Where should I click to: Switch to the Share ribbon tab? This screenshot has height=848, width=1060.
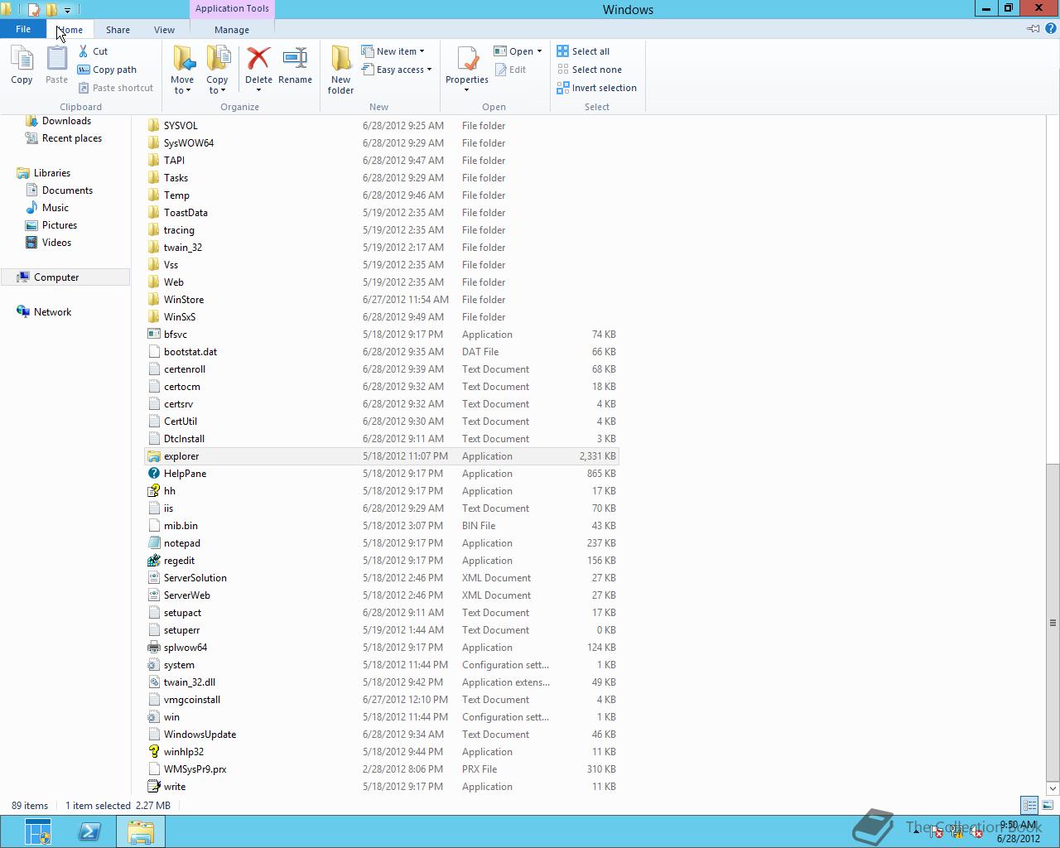pyautogui.click(x=118, y=29)
